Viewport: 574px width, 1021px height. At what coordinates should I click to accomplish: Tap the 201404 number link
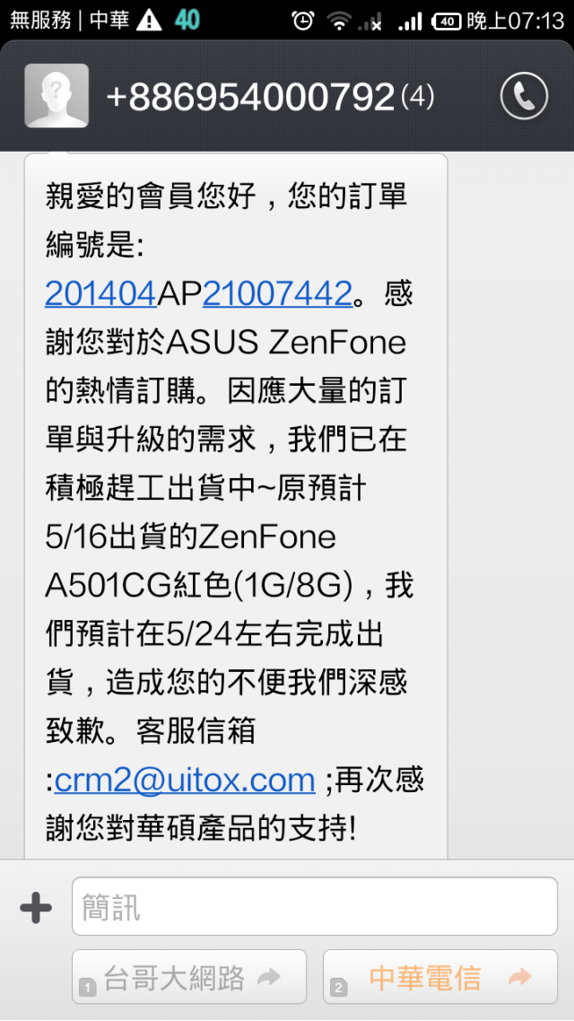point(100,293)
